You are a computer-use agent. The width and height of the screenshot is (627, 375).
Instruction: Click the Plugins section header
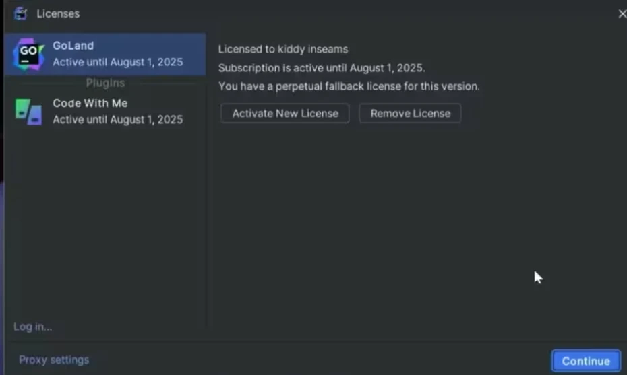[x=105, y=83]
